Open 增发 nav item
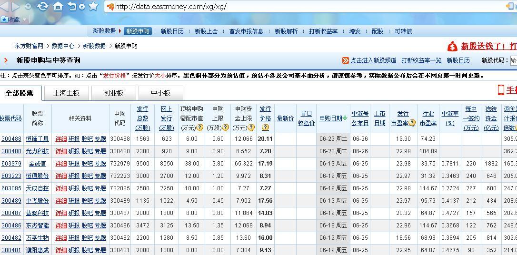This screenshot has width=517, height=255. (x=355, y=31)
